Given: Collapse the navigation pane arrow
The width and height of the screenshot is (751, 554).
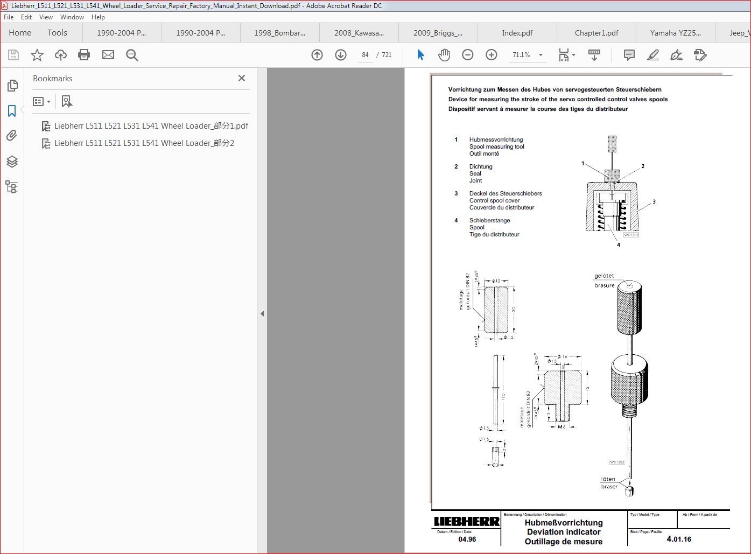Looking at the screenshot, I should click(x=262, y=313).
